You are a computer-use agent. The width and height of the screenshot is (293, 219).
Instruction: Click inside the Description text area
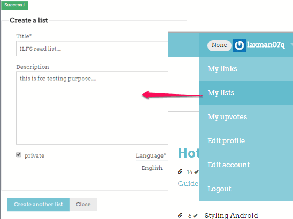(x=92, y=108)
